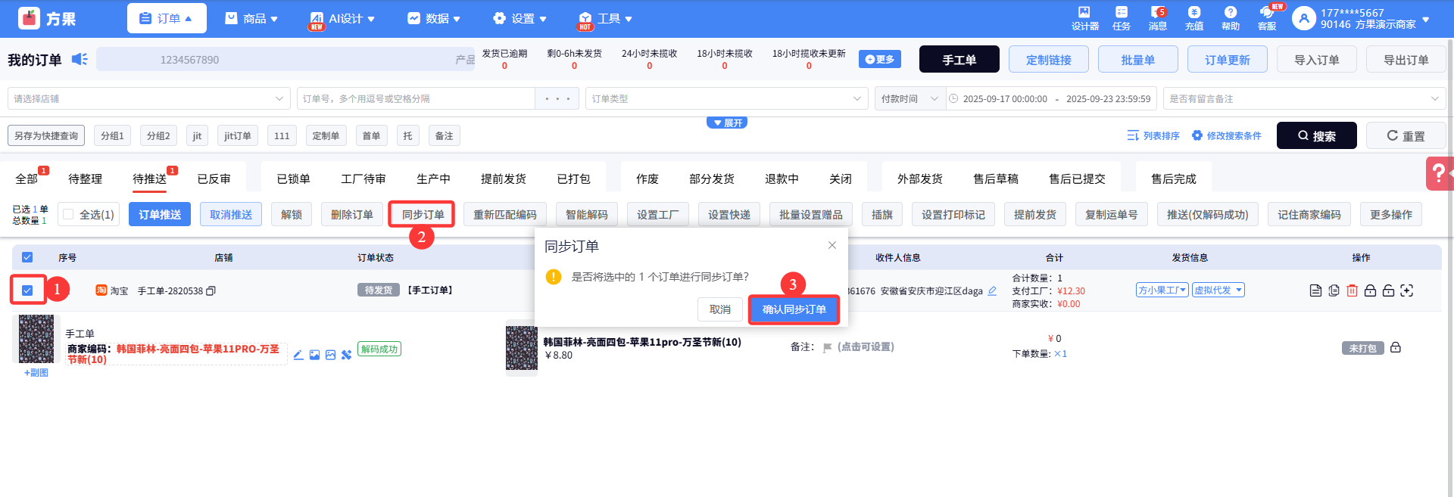1454x497 pixels.
Task: Open the 商品 menu in top navigation
Action: pos(252,18)
